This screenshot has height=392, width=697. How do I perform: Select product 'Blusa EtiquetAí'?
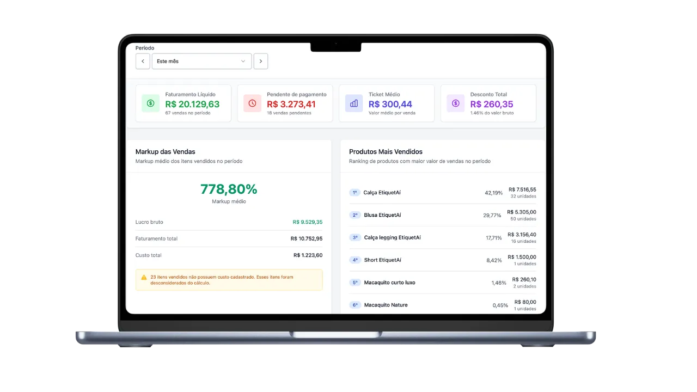click(x=382, y=215)
